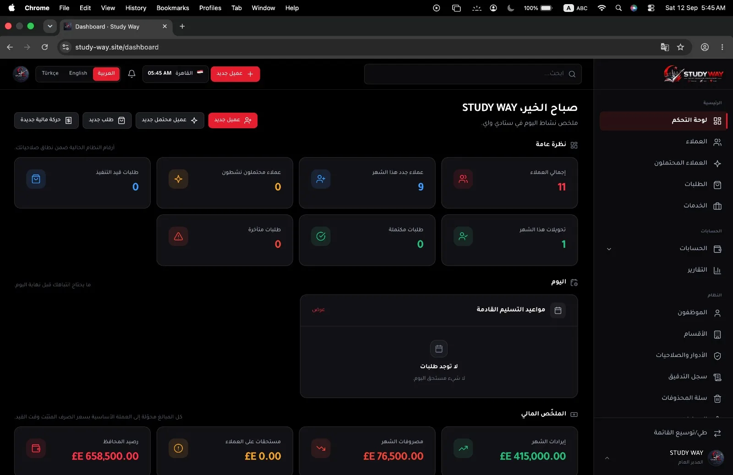
Task: Click the Study Way logo in sidebar
Action: [694, 74]
